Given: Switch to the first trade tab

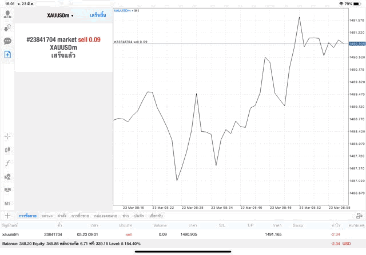Looking at the screenshot, I should [27, 216].
